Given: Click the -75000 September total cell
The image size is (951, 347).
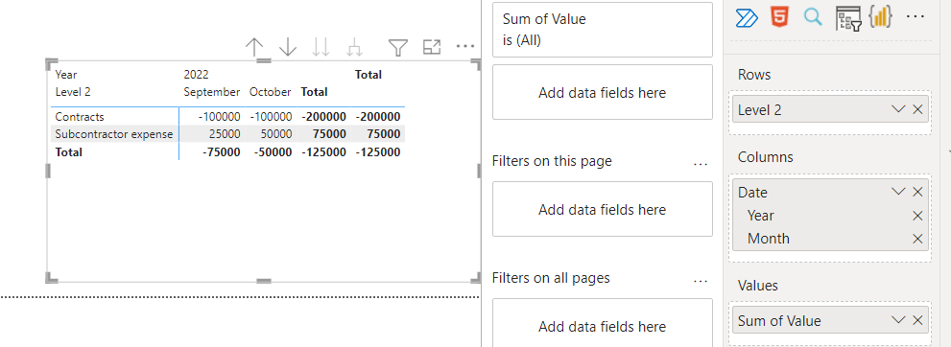Looking at the screenshot, I should [222, 152].
